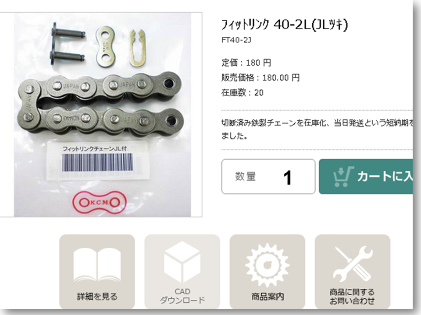Image resolution: width=421 pixels, height=315 pixels.
Task: Click the 数量 quantity input box
Action: (x=268, y=176)
